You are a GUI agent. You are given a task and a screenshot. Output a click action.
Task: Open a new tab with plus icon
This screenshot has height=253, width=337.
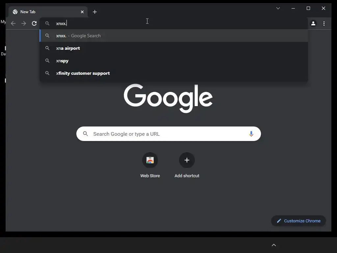tap(94, 12)
